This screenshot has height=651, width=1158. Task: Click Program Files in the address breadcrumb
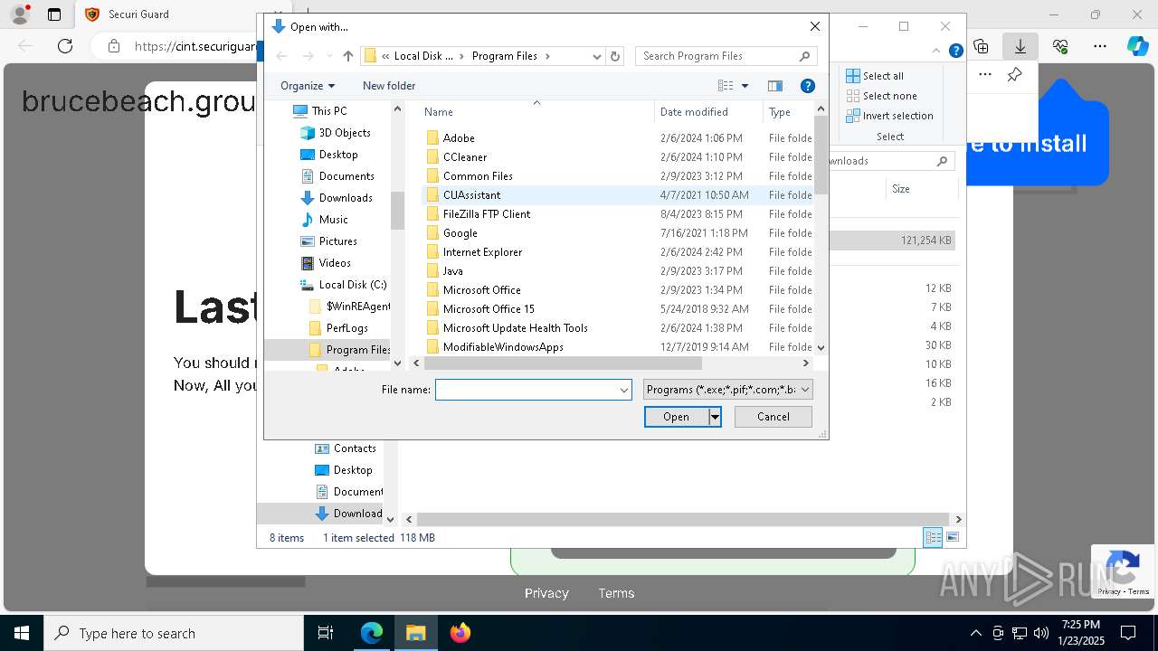tap(505, 56)
